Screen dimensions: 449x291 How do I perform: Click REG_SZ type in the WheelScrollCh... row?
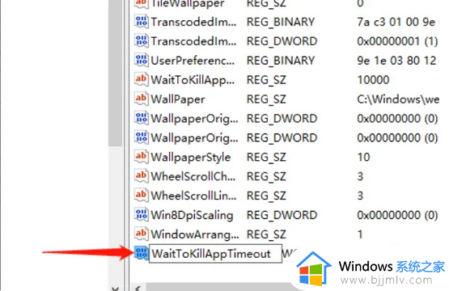coord(267,176)
